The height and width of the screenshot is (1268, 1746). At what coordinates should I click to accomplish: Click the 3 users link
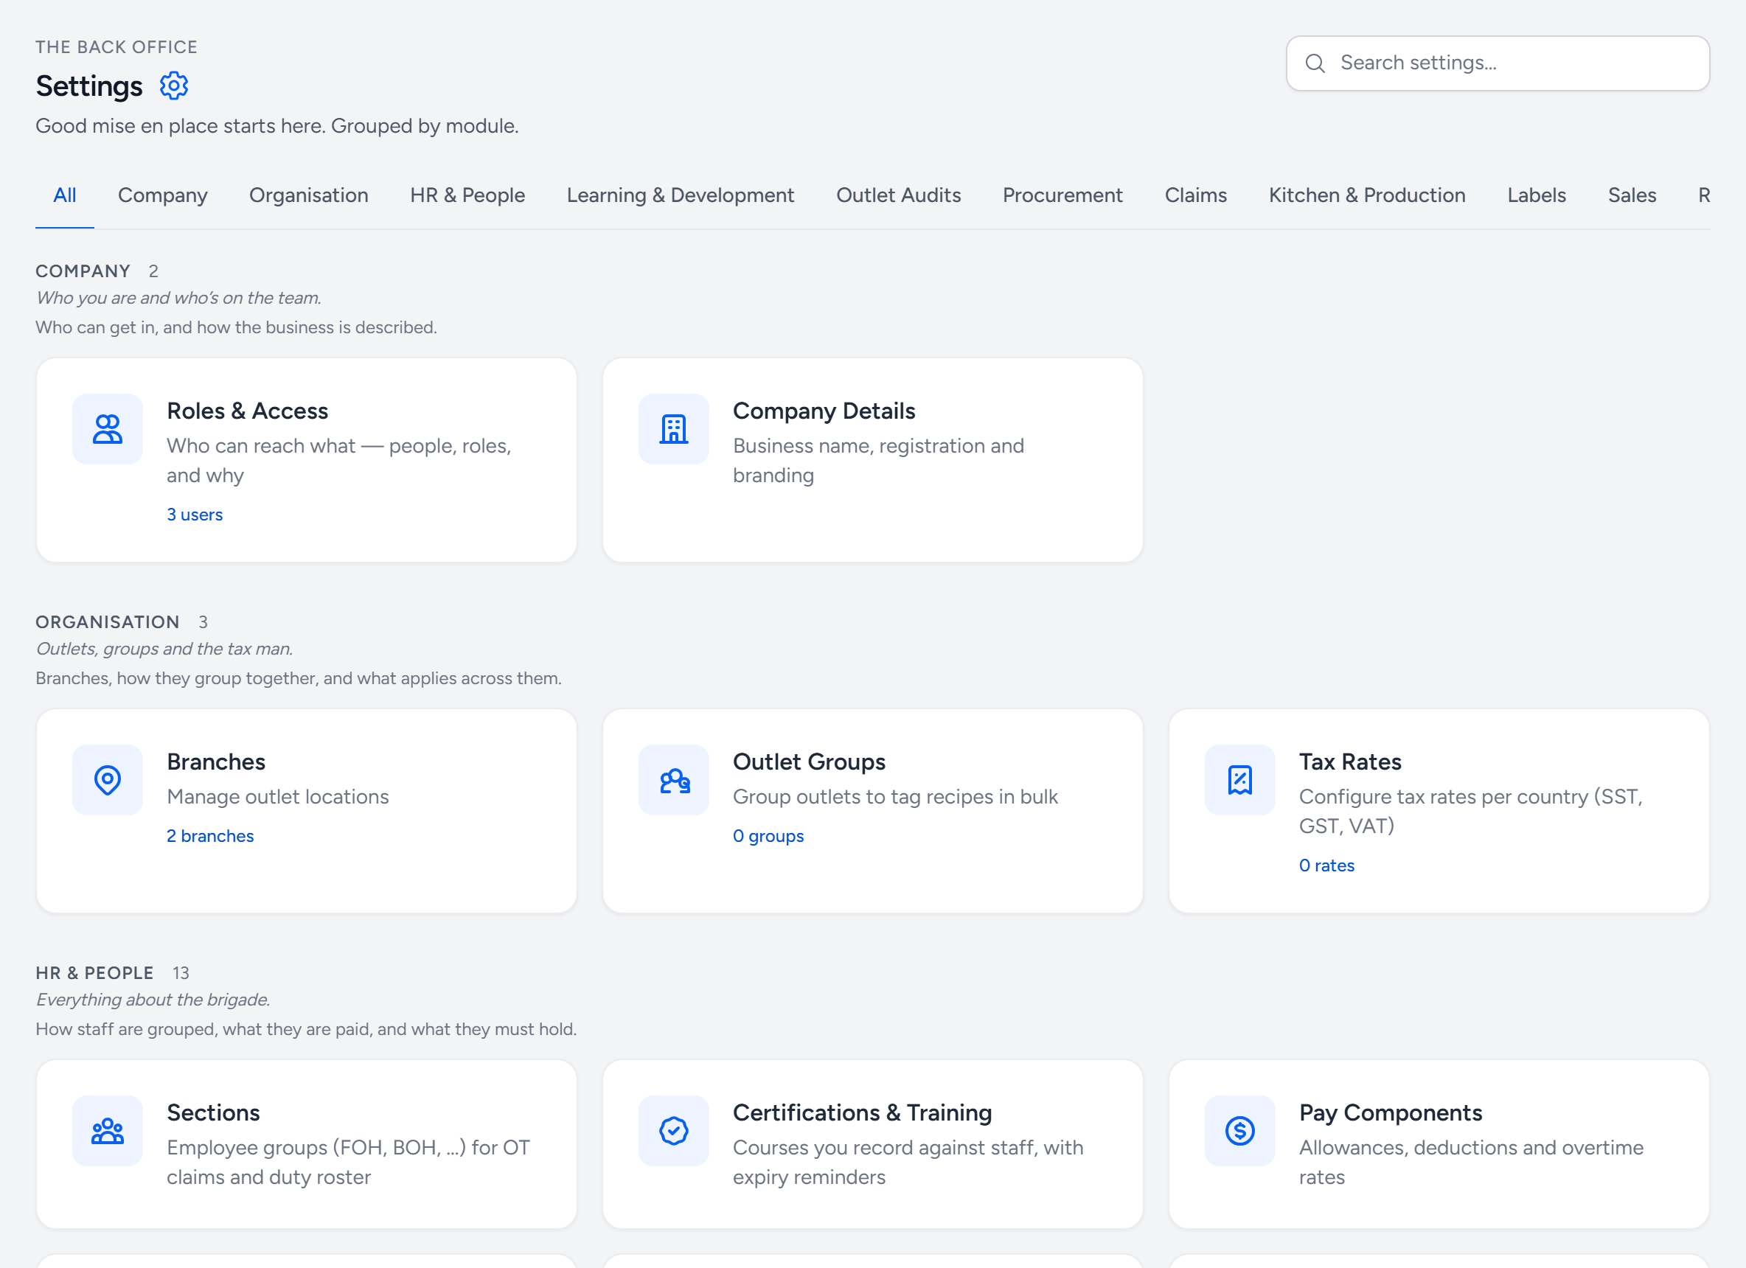(x=195, y=515)
